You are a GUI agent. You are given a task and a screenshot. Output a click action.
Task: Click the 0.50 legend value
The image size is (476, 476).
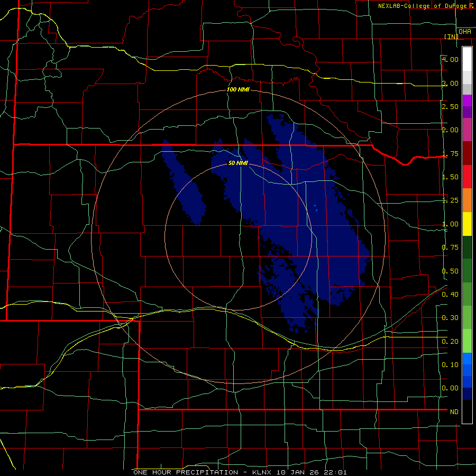pos(450,271)
